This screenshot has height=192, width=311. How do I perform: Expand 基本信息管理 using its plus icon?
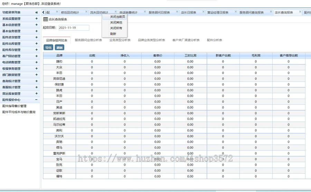point(37,25)
